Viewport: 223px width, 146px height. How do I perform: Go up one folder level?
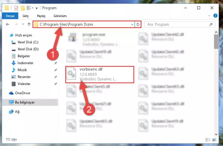(29, 24)
